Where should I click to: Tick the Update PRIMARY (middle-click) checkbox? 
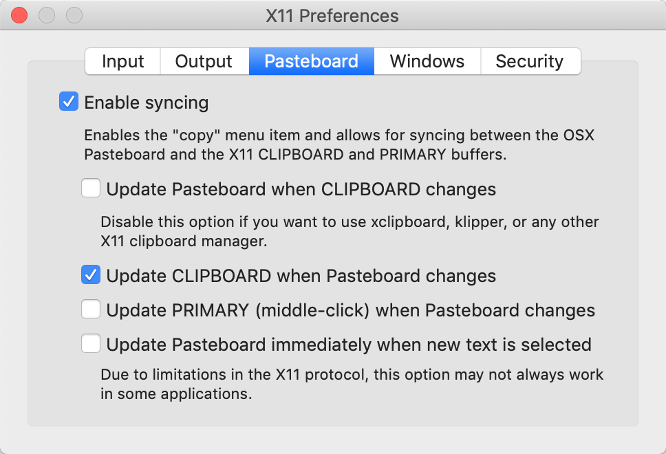coord(91,310)
